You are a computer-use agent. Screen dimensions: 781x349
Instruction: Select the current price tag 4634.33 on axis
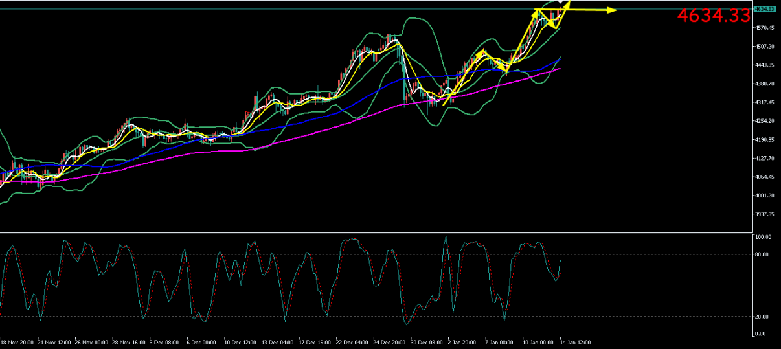[765, 9]
